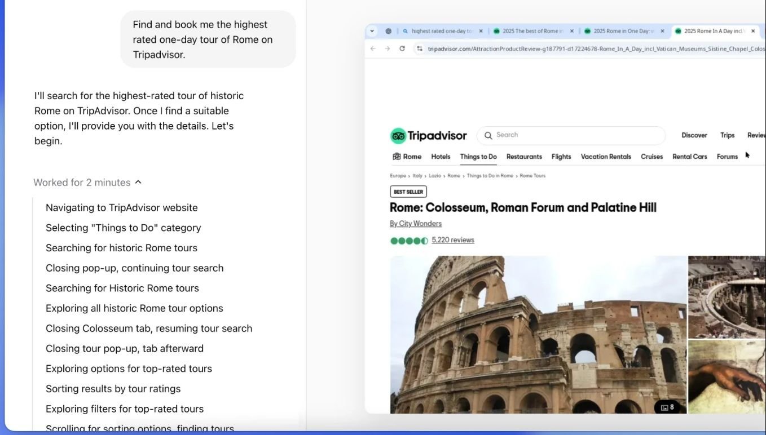Collapse the 'Worked for 2 minutes' section
This screenshot has width=766, height=435.
click(x=138, y=183)
